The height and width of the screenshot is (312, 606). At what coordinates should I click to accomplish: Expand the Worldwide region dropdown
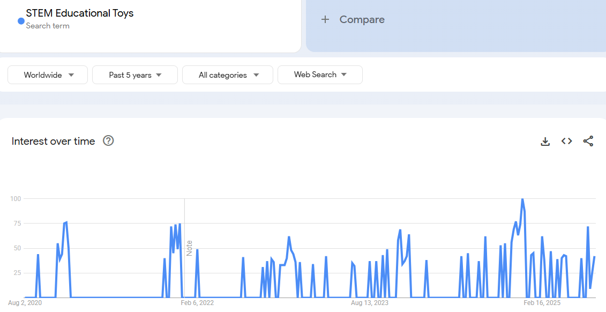click(48, 75)
